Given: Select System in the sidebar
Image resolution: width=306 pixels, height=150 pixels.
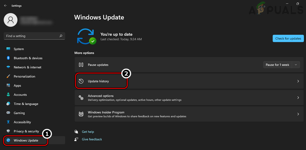Looking at the screenshot, I should pyautogui.click(x=19, y=49).
